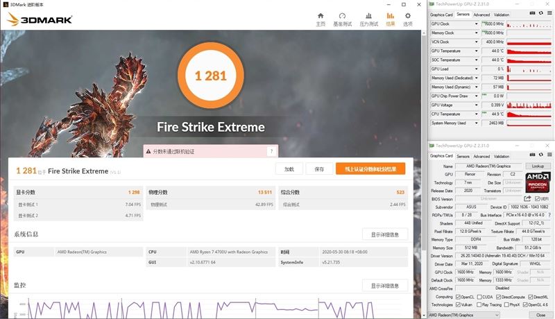Image resolution: width=555 pixels, height=319 pixels.
Task: Click the CPU name AMD Ryzen 7 4700U text
Action: (x=229, y=252)
